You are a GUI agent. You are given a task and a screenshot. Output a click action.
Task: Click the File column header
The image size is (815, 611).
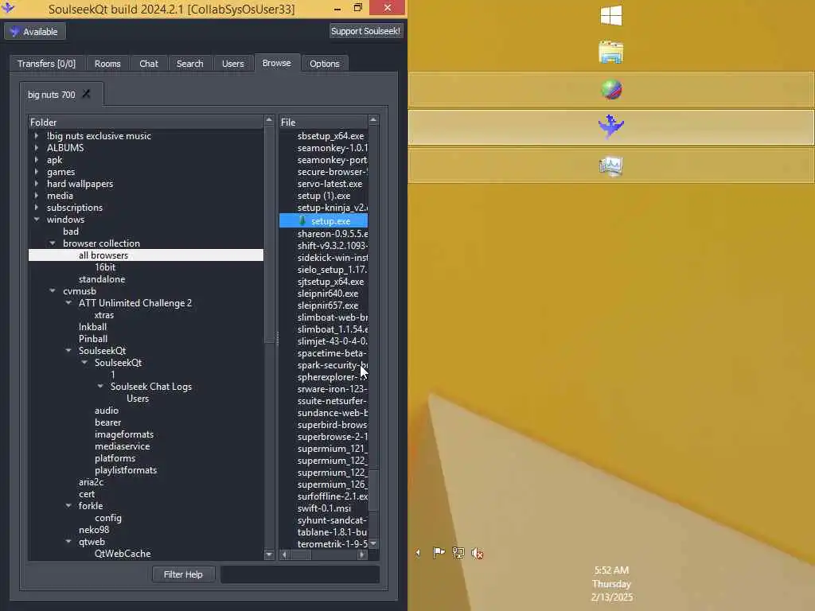click(x=323, y=122)
